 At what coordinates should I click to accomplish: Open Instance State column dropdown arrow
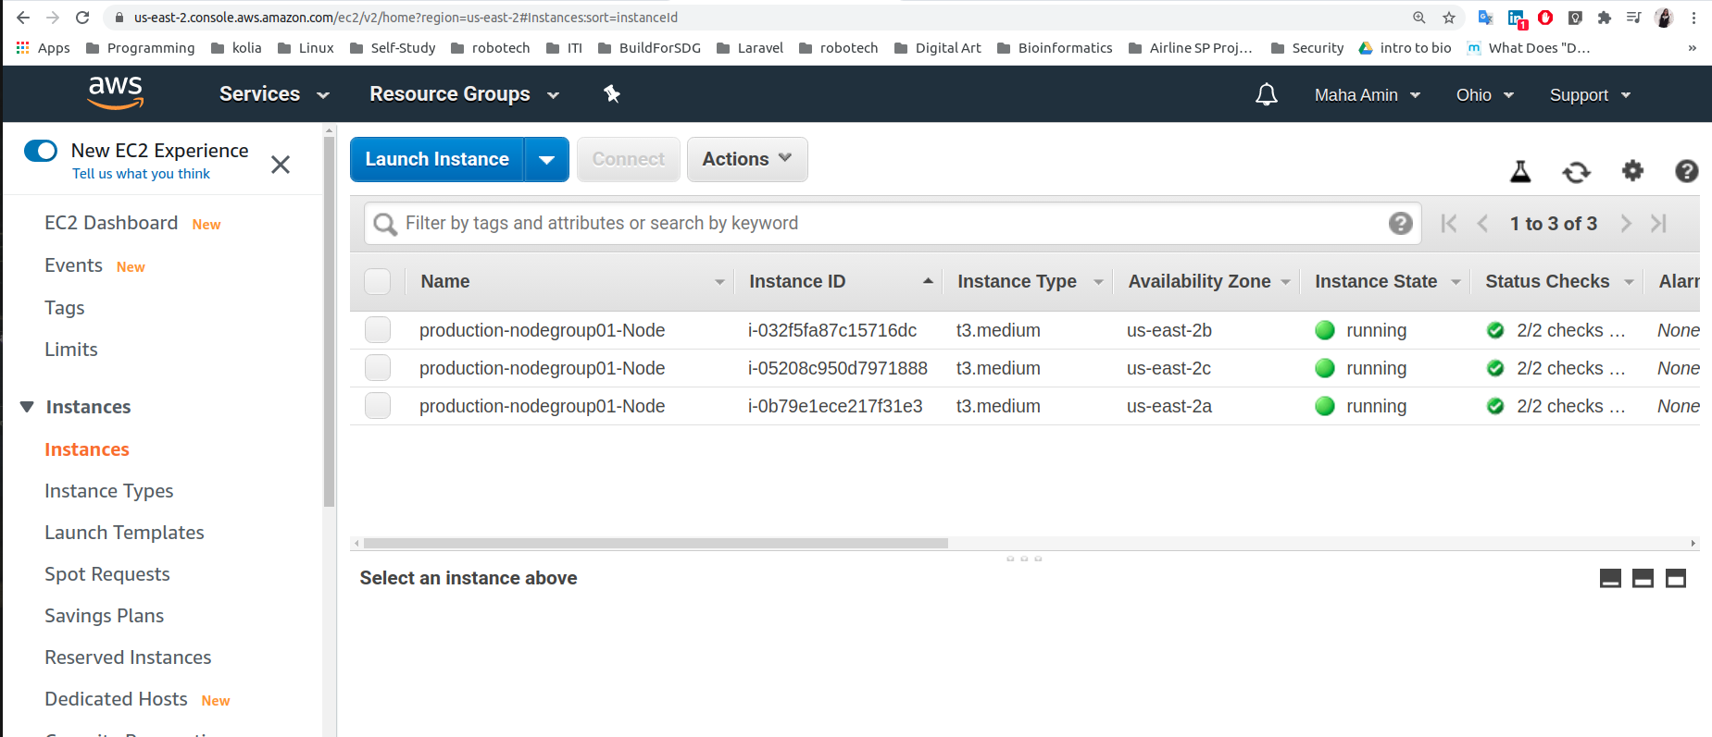click(1456, 282)
